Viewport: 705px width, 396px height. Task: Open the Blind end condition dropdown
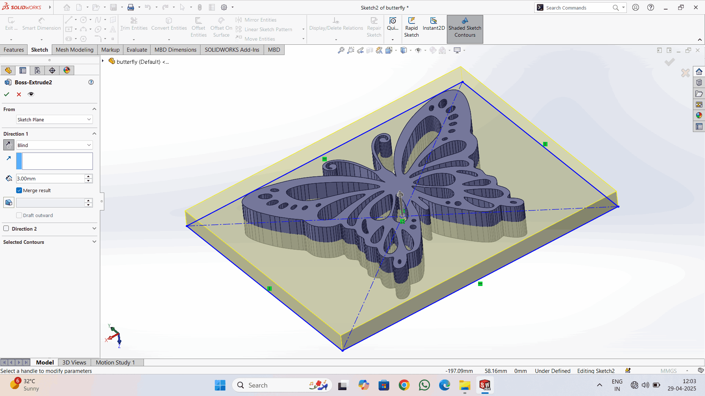click(x=54, y=145)
